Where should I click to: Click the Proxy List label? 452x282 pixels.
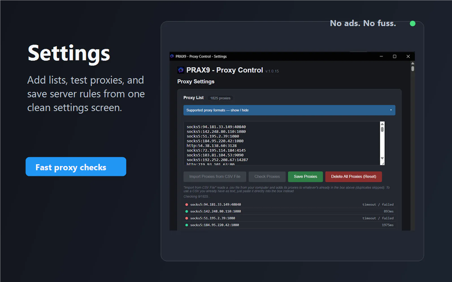point(194,98)
